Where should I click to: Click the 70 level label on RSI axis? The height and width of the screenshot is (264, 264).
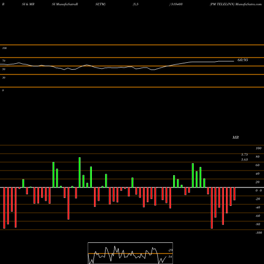click(x=4, y=61)
